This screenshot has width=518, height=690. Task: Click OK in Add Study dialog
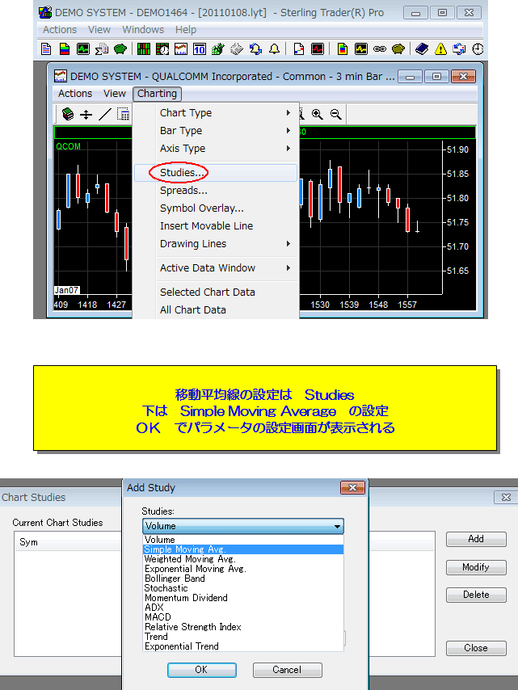click(x=201, y=670)
